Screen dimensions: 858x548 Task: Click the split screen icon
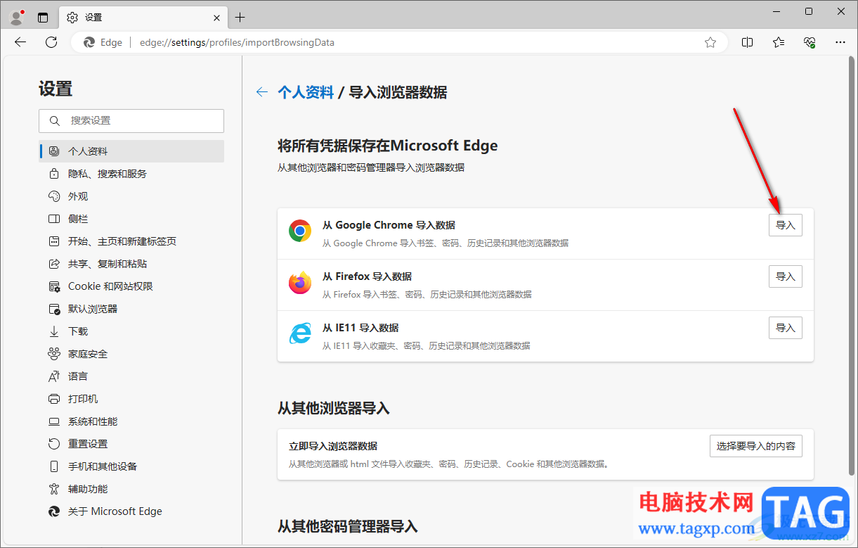[747, 42]
